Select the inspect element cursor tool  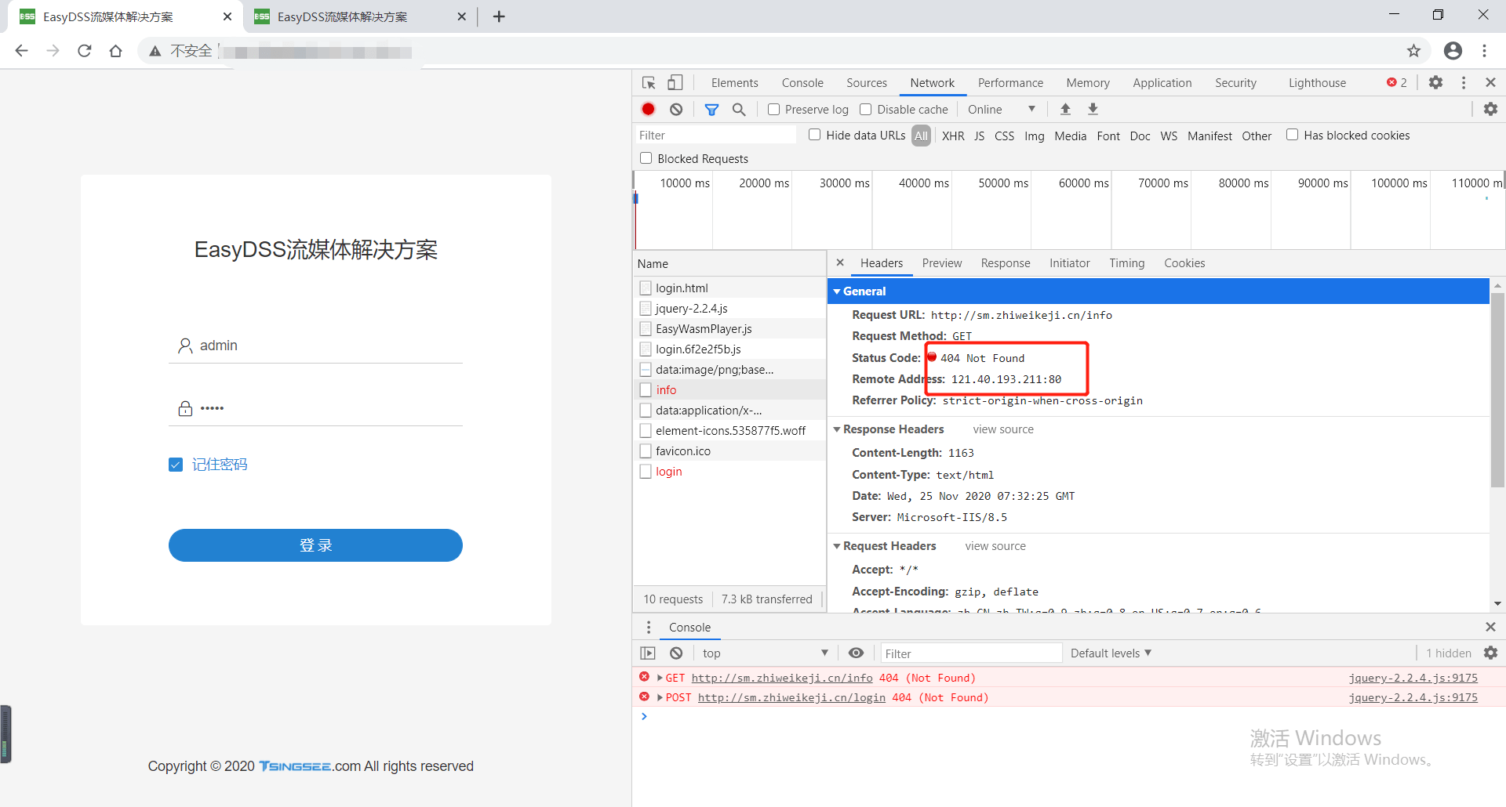pyautogui.click(x=648, y=82)
